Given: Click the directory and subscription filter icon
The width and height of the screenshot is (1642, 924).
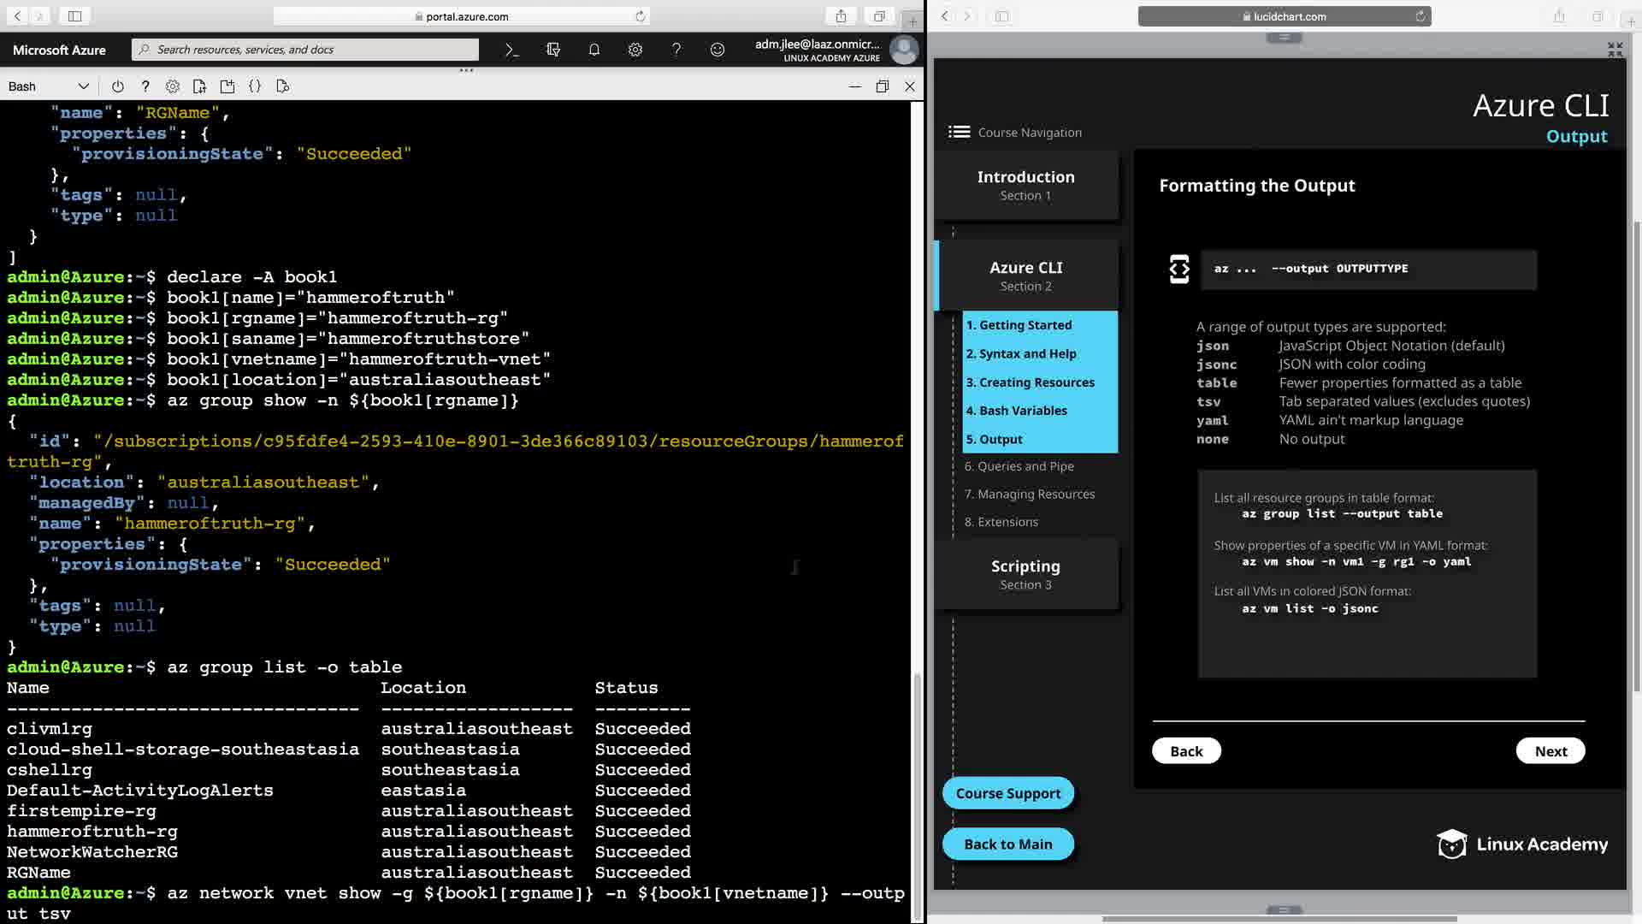Looking at the screenshot, I should [x=553, y=50].
